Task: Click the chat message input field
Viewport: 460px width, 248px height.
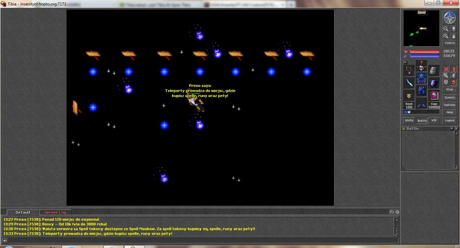Action: [203, 241]
